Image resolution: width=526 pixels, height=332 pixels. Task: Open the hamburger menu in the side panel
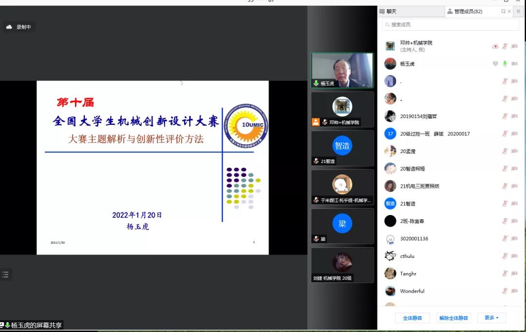(x=518, y=11)
